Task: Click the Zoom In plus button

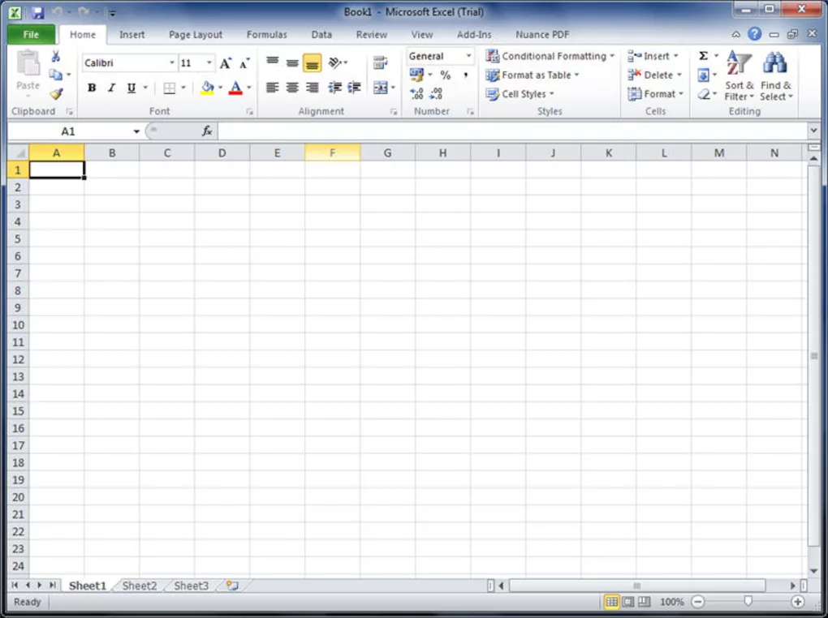Action: click(797, 602)
